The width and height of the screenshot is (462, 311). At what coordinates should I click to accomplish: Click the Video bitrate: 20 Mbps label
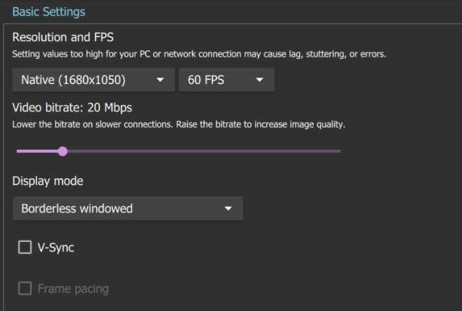(73, 108)
